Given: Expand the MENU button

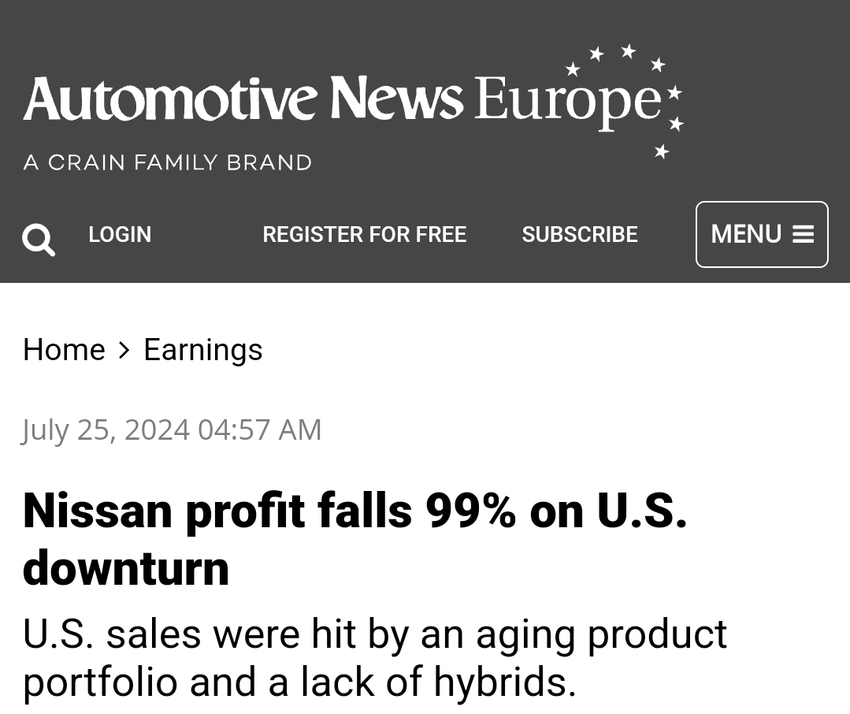Looking at the screenshot, I should tap(761, 234).
